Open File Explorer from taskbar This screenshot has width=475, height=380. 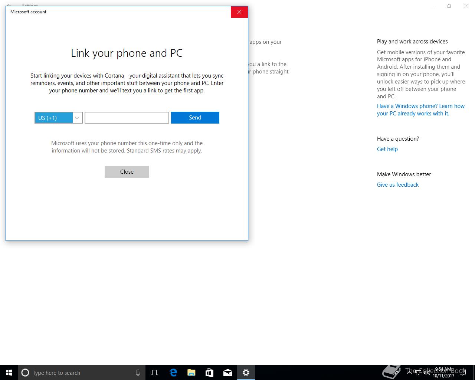191,373
